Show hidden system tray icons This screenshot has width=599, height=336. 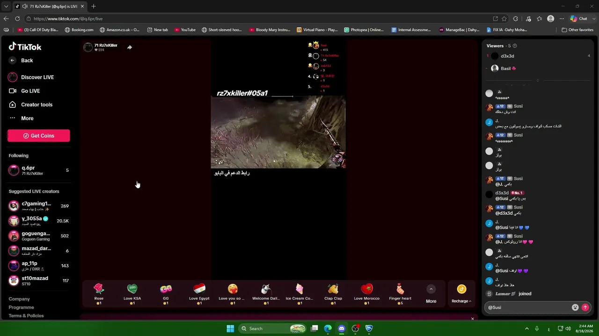coord(527,329)
